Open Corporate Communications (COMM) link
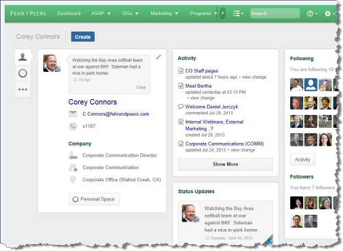The height and width of the screenshot is (251, 343). (224, 144)
